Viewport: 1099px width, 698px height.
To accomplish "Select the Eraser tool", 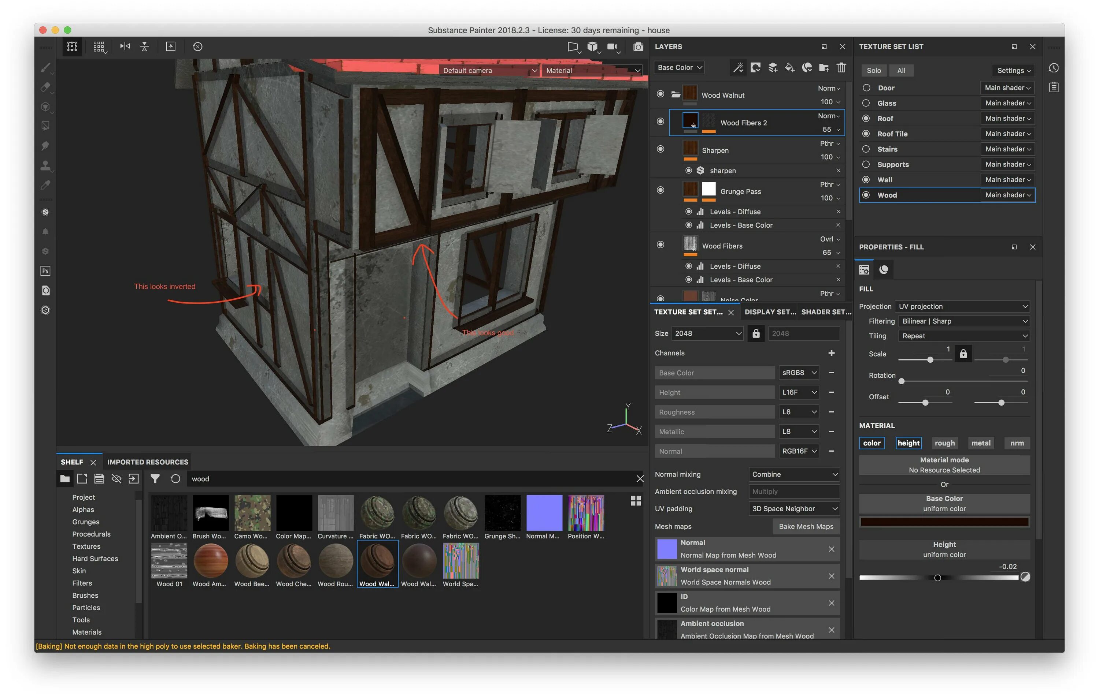I will click(45, 87).
